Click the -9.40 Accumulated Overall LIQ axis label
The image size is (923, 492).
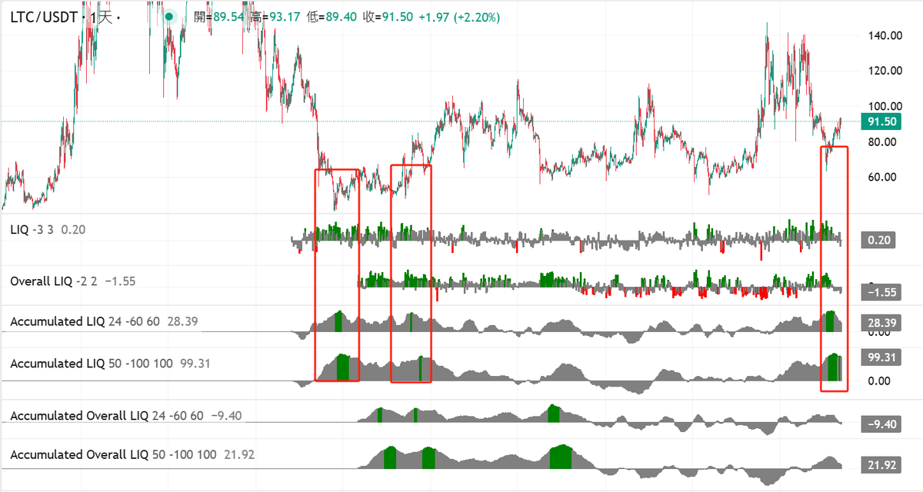[x=883, y=425]
